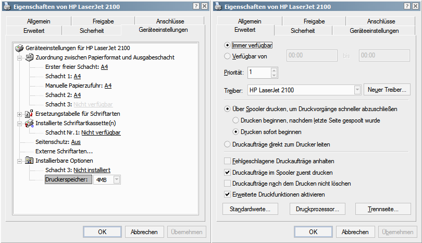The width and height of the screenshot is (422, 243).
Task: Switch to Allgemein tab in left window
Action: pos(39,21)
